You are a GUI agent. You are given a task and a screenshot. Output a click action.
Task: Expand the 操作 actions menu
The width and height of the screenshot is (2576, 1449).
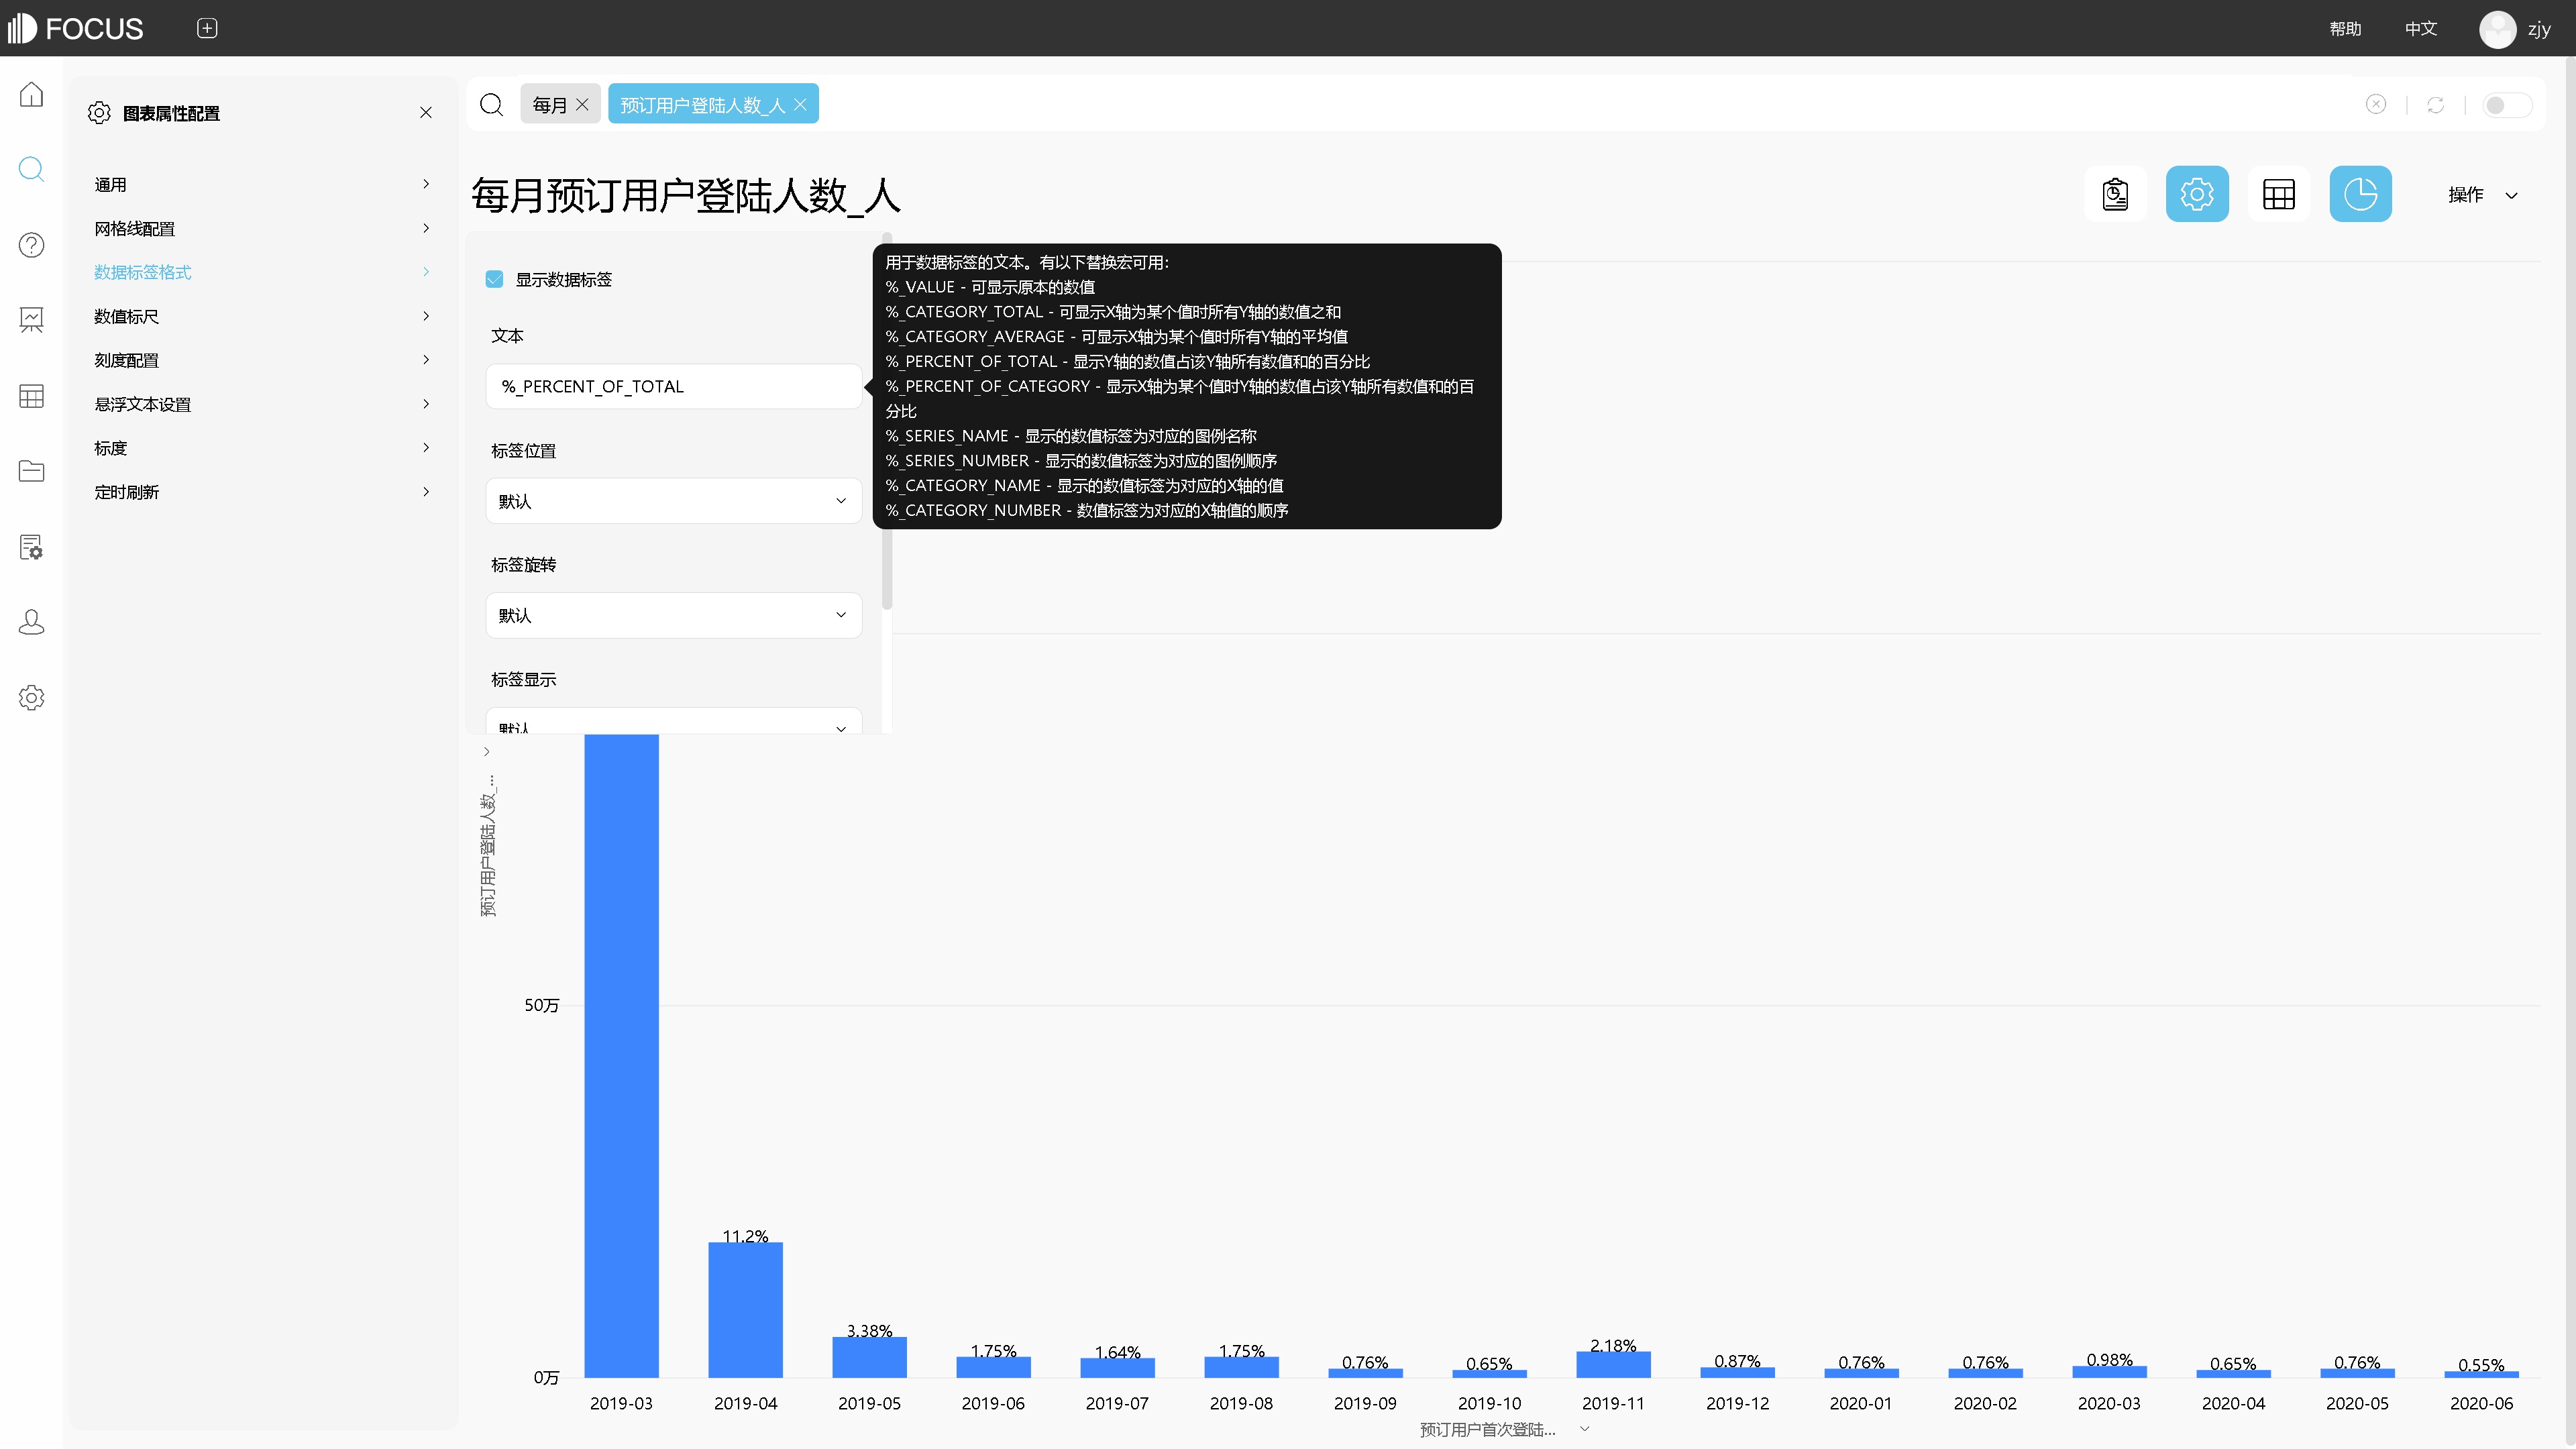(2482, 195)
